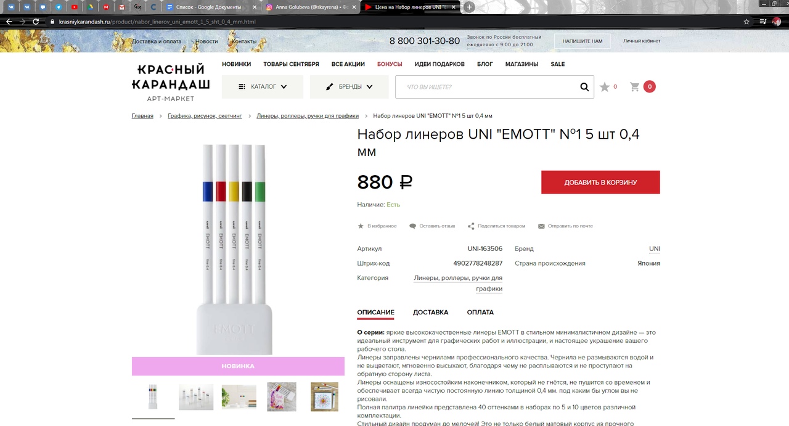
Task: Open the Бонусы menu item
Action: click(390, 64)
